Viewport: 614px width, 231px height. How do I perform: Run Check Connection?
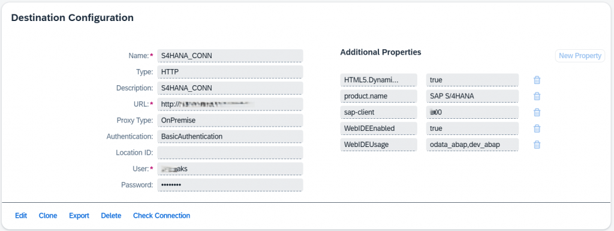point(162,216)
